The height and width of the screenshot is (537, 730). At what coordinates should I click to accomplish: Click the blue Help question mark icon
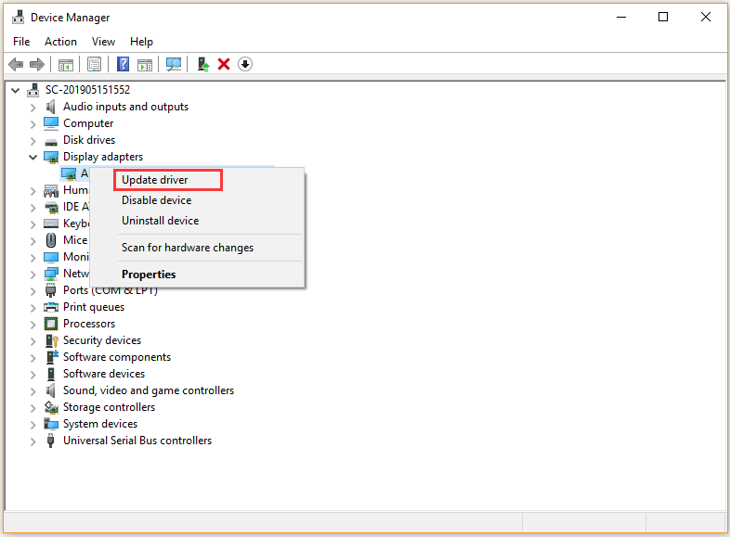tap(123, 64)
